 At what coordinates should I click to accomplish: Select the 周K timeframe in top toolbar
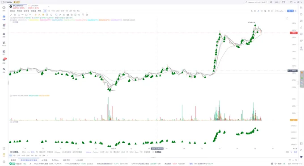coord(78,11)
